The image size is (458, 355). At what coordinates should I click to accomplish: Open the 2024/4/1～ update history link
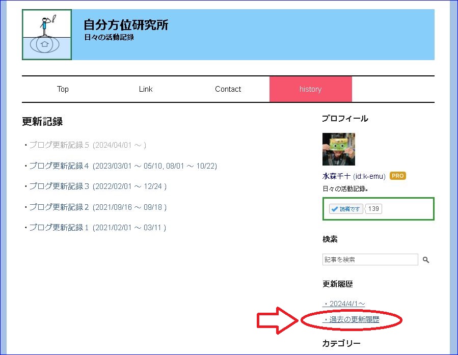344,304
